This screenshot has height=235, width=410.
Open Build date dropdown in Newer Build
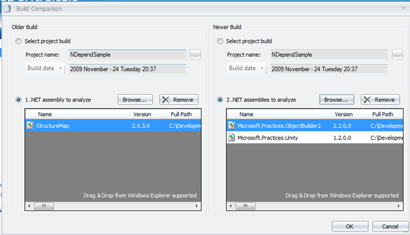pyautogui.click(x=246, y=69)
